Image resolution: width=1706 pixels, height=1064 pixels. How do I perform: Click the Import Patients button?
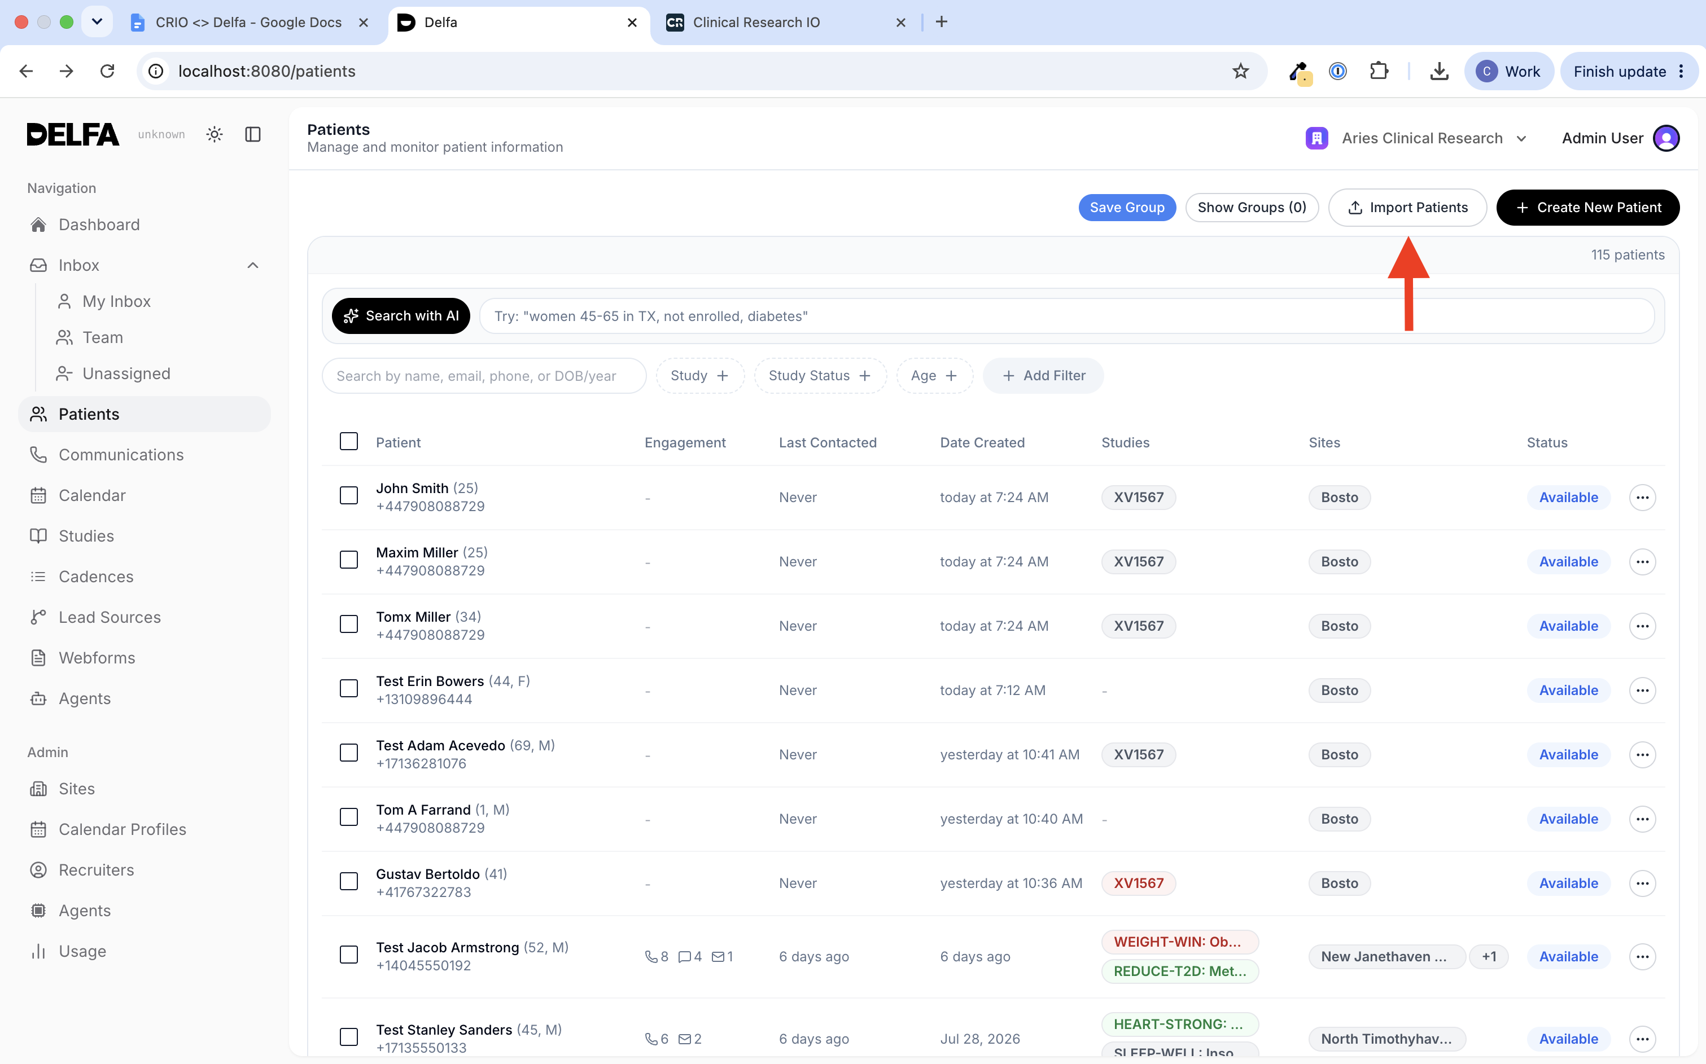point(1407,208)
